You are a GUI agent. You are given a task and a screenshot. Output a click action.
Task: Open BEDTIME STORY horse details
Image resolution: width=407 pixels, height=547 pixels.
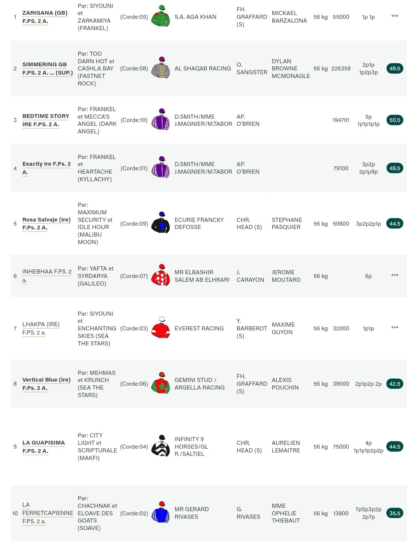coord(46,116)
